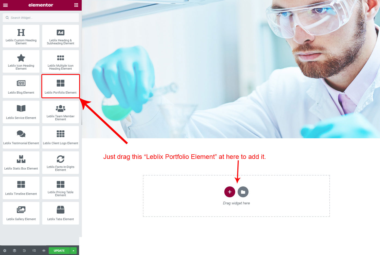Open the Elementor hamburger menu
Viewport: 380px width, 255px height.
click(x=5, y=5)
